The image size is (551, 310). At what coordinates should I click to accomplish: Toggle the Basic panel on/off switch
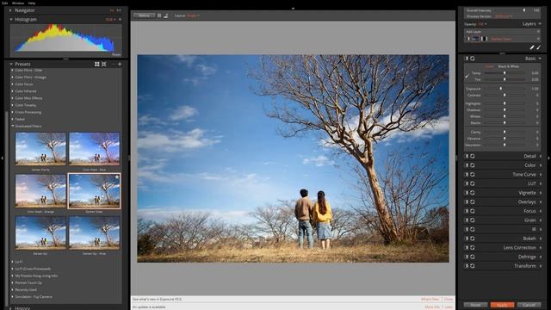pyautogui.click(x=467, y=59)
